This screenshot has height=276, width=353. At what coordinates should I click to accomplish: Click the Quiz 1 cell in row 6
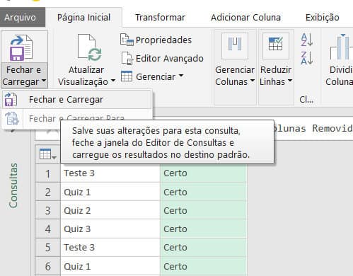coord(110,266)
